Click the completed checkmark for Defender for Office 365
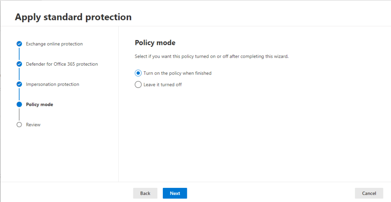The image size is (391, 202). (19, 64)
